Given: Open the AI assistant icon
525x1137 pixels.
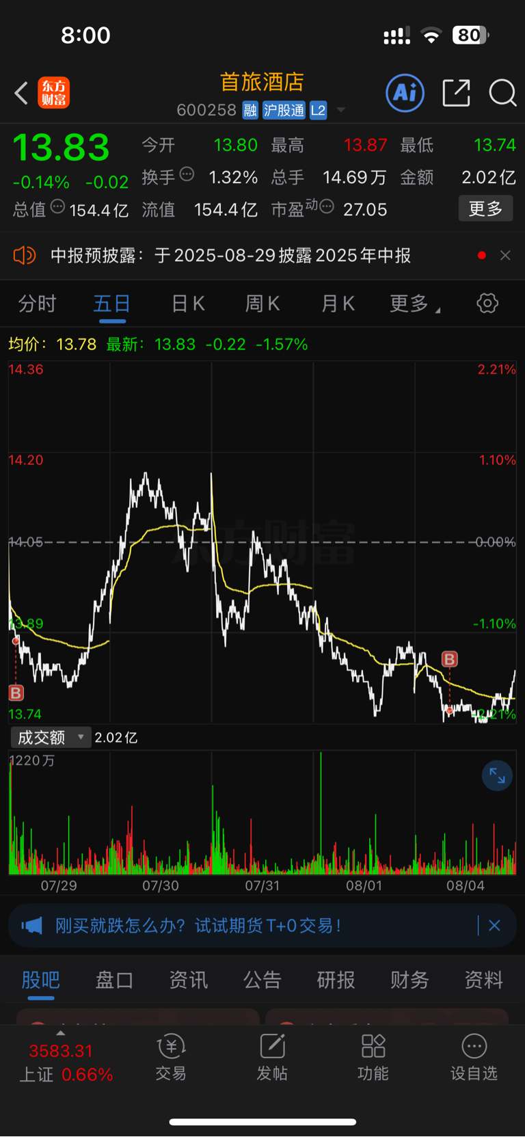Looking at the screenshot, I should point(405,92).
